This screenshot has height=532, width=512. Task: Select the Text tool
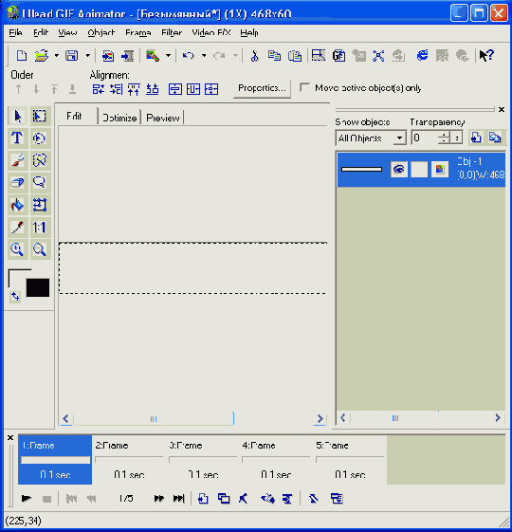pyautogui.click(x=17, y=138)
